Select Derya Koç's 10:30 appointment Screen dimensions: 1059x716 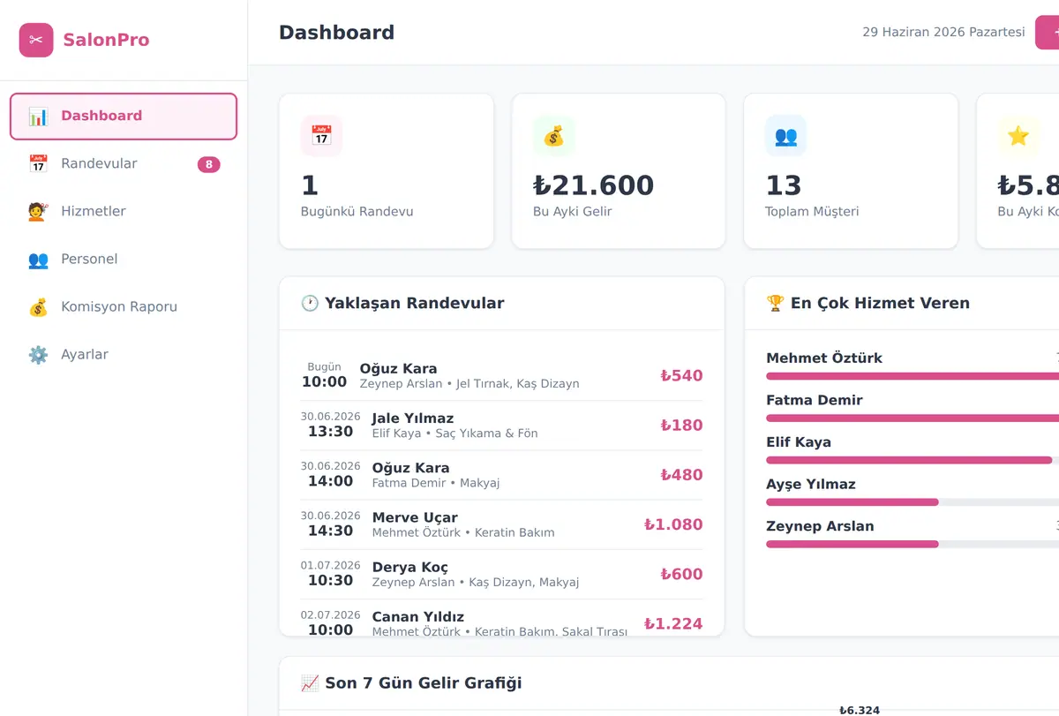click(501, 574)
